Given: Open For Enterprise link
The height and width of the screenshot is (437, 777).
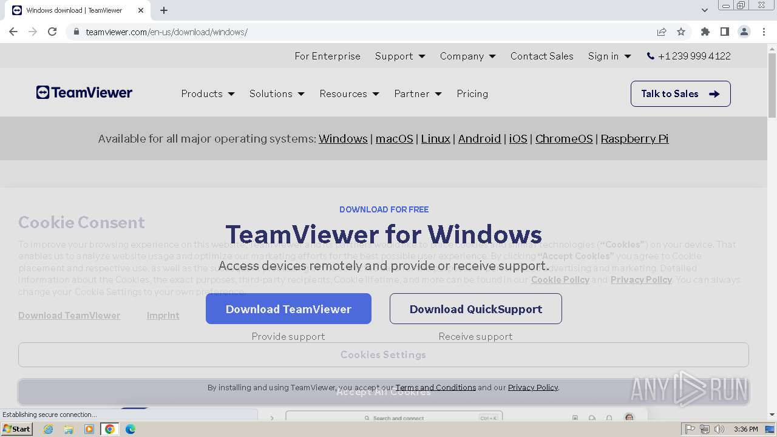Looking at the screenshot, I should point(328,56).
